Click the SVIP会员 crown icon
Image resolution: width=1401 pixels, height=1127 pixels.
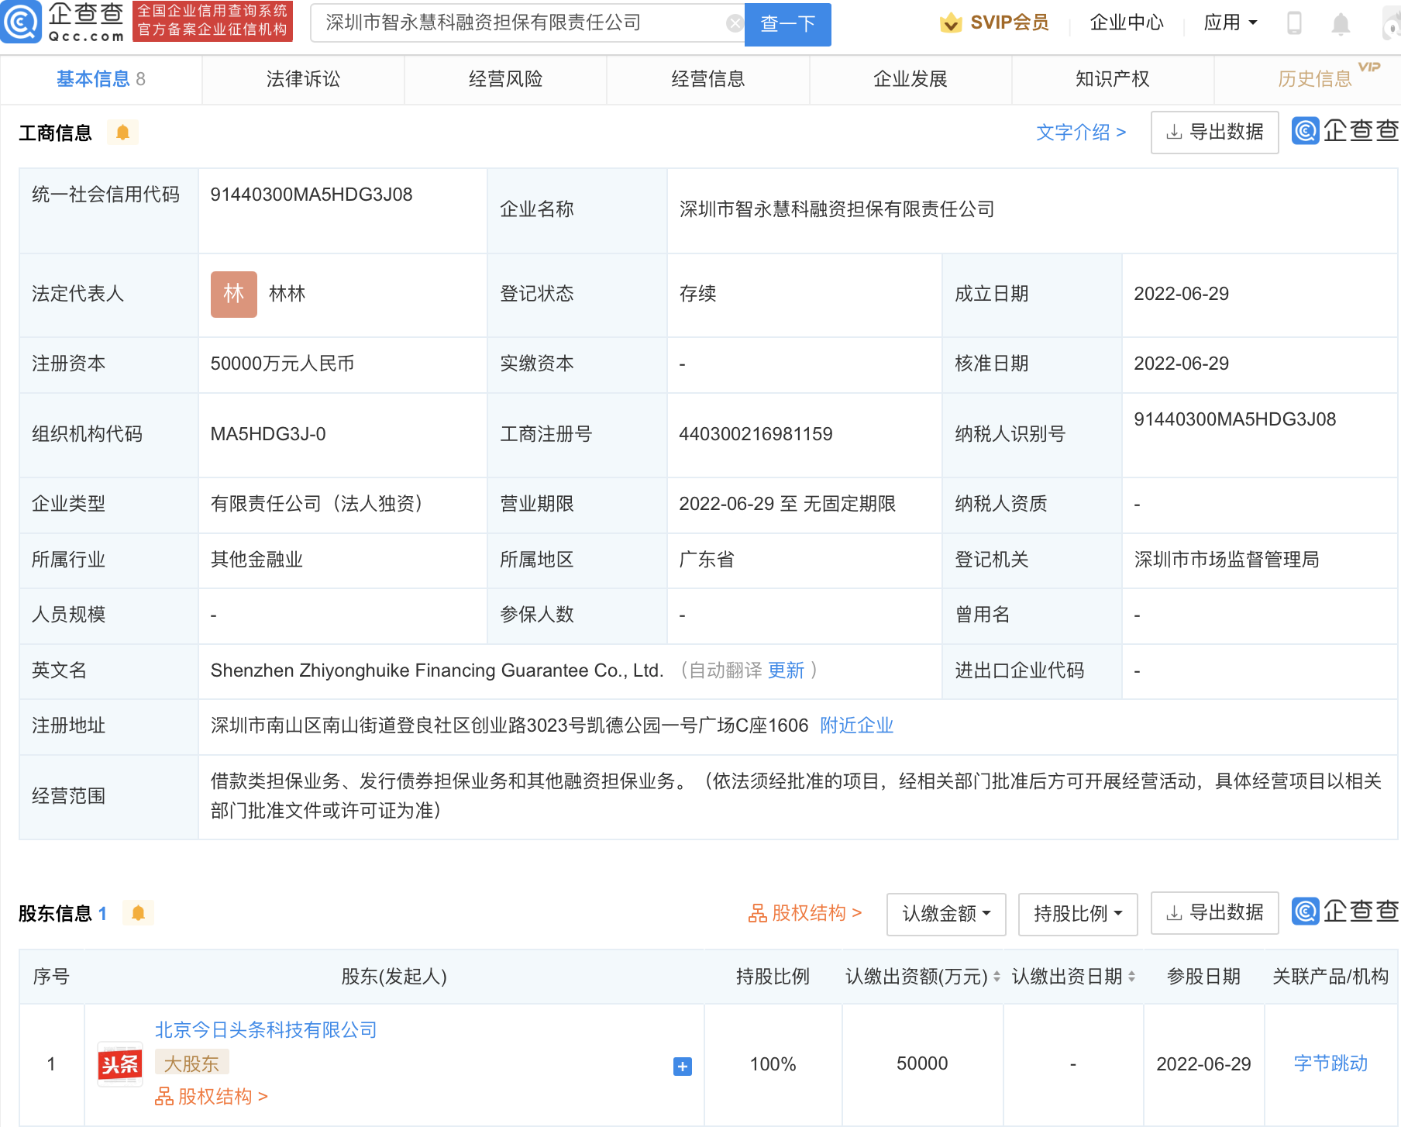click(x=949, y=22)
